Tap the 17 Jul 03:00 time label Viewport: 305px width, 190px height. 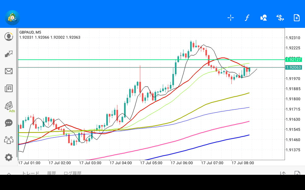(90, 163)
